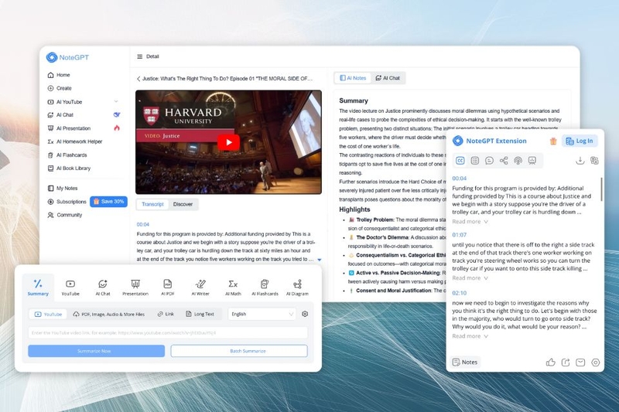Viewport: 619px width, 412px height.
Task: Click the extension translate icon
Action: (x=594, y=161)
